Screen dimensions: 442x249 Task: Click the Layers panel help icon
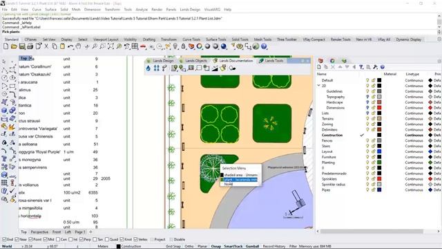[x=382, y=67]
